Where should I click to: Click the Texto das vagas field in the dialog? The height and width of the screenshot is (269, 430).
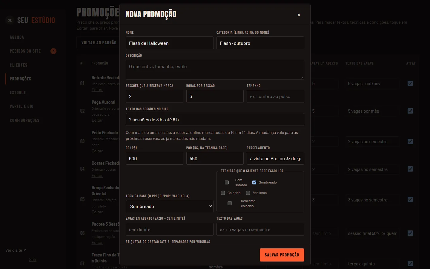260,229
